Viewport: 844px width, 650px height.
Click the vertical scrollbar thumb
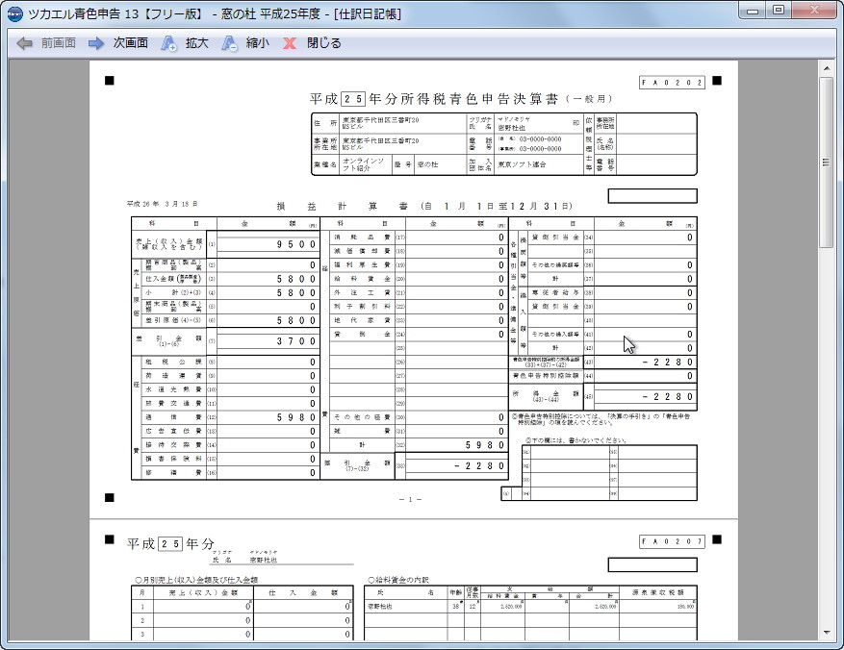tap(827, 162)
